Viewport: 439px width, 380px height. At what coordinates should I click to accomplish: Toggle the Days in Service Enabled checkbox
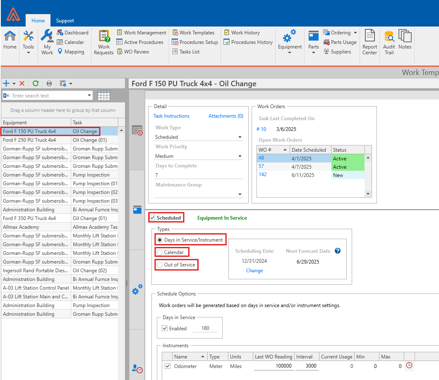pos(165,329)
